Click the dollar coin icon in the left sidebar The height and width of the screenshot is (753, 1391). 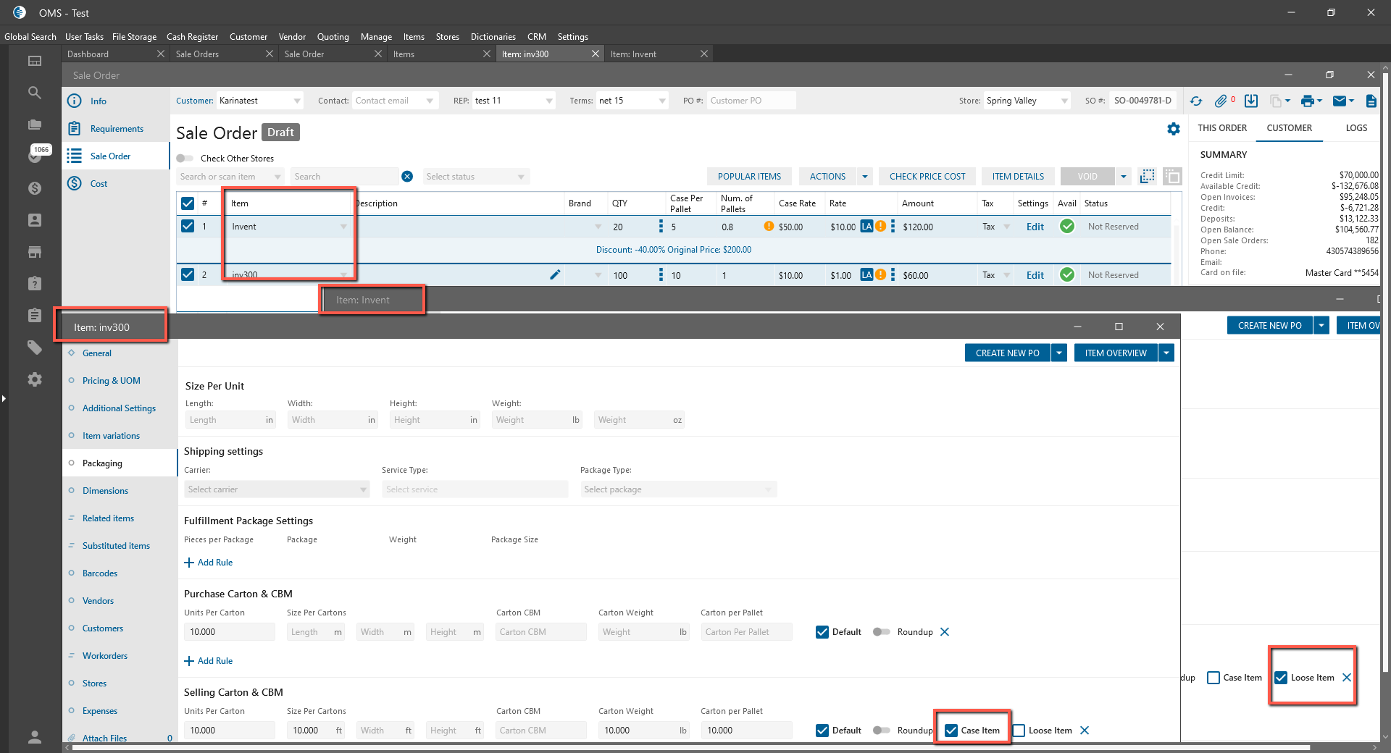(34, 188)
